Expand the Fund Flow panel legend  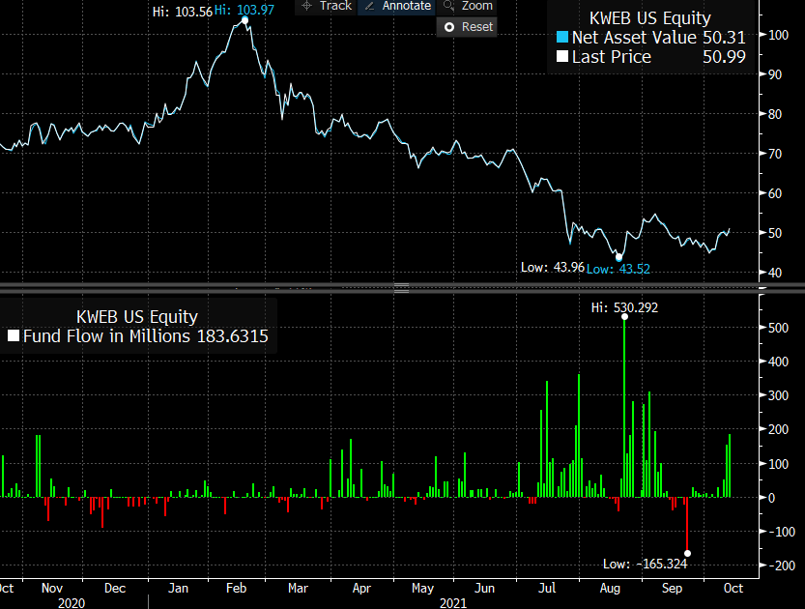pos(136,316)
